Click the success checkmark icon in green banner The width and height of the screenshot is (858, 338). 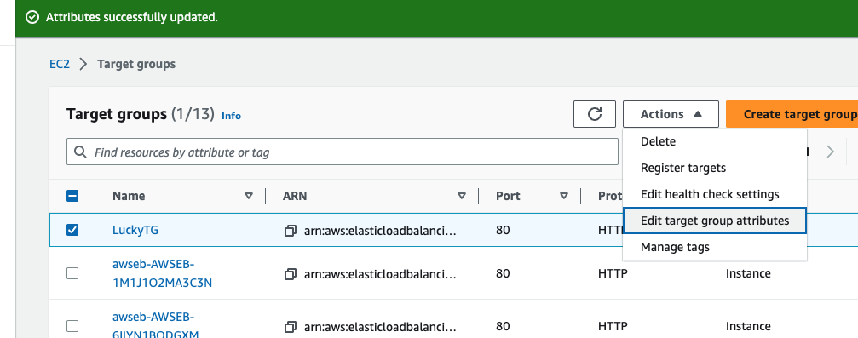(x=32, y=18)
